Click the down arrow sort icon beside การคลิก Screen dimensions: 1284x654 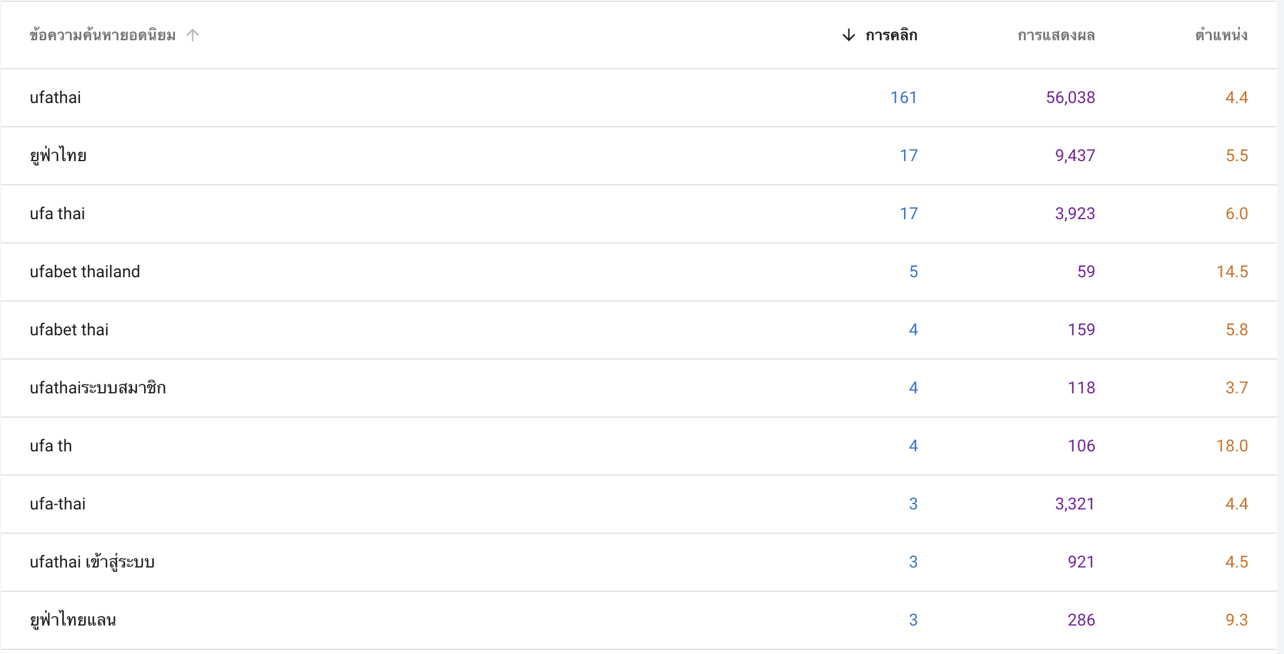click(x=848, y=35)
